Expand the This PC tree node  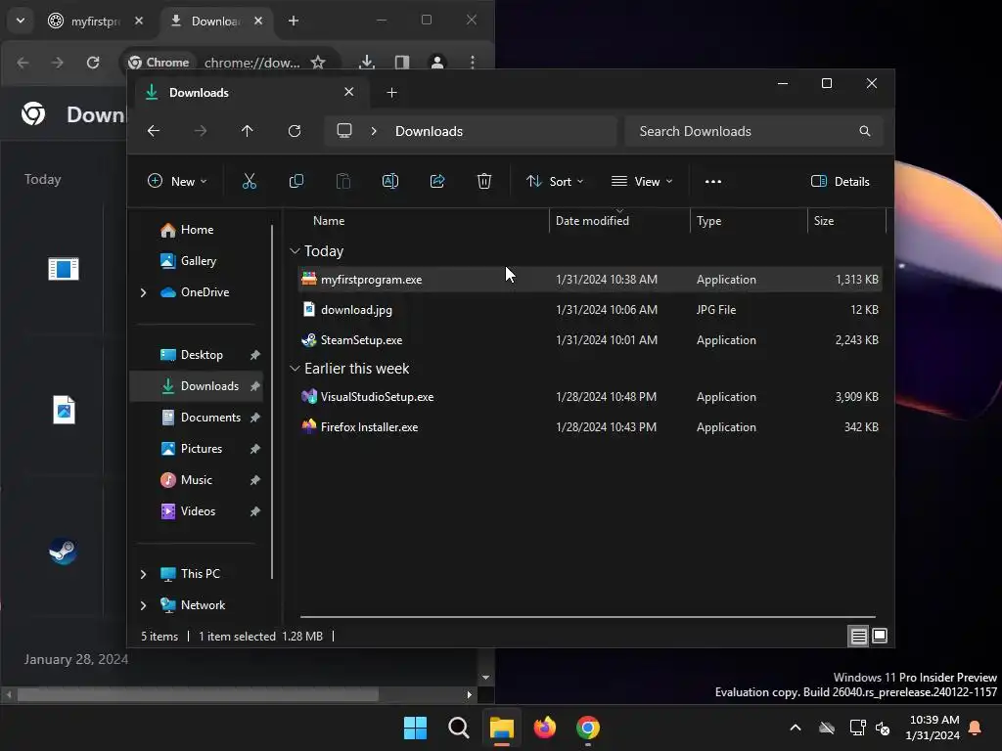pos(143,574)
